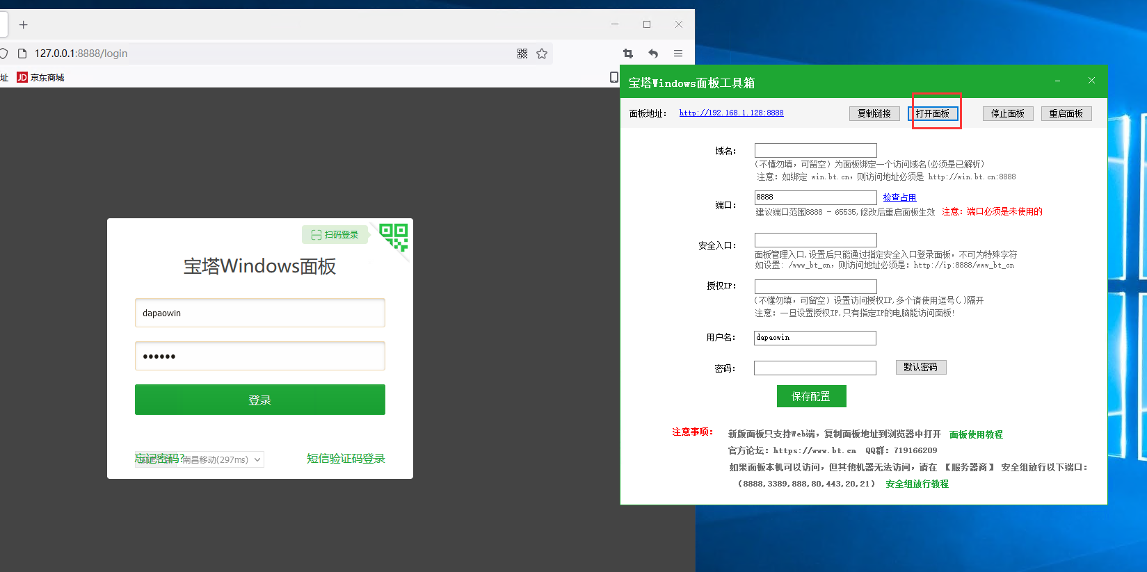Switch to 扫码登录 QR login
The width and height of the screenshot is (1147, 572).
coord(335,235)
